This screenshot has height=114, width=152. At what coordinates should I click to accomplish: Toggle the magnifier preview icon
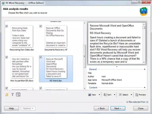[18, 94]
